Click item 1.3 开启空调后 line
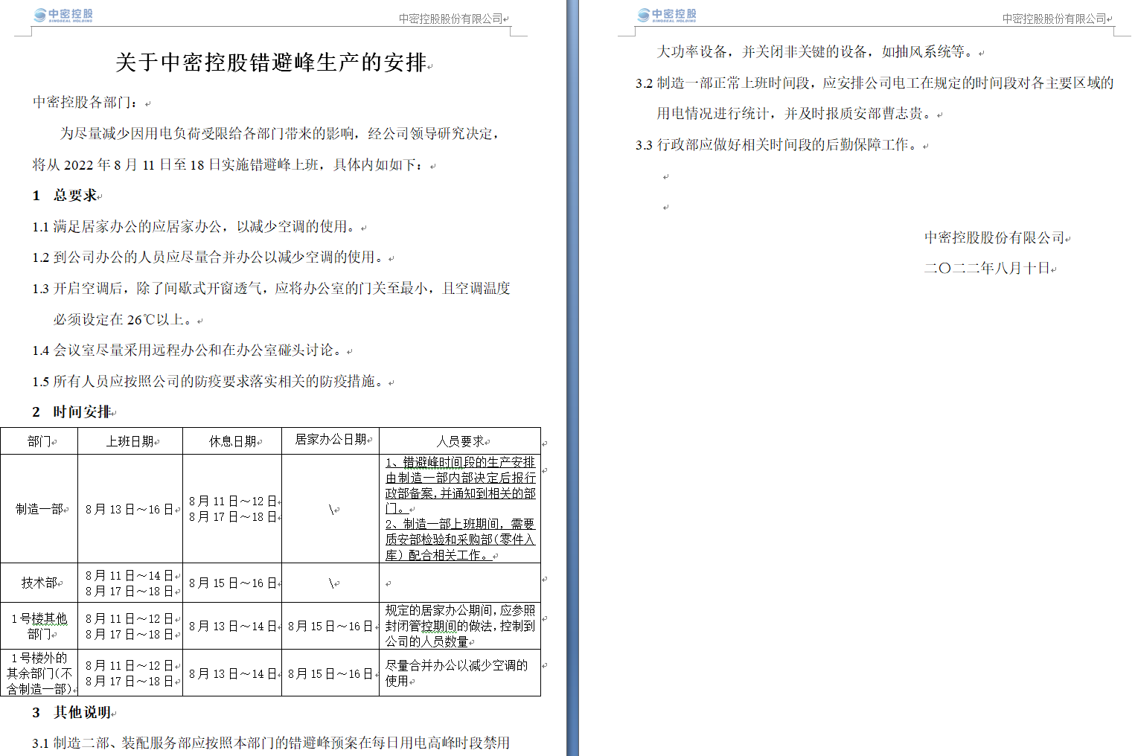Image resolution: width=1135 pixels, height=756 pixels. click(x=272, y=289)
